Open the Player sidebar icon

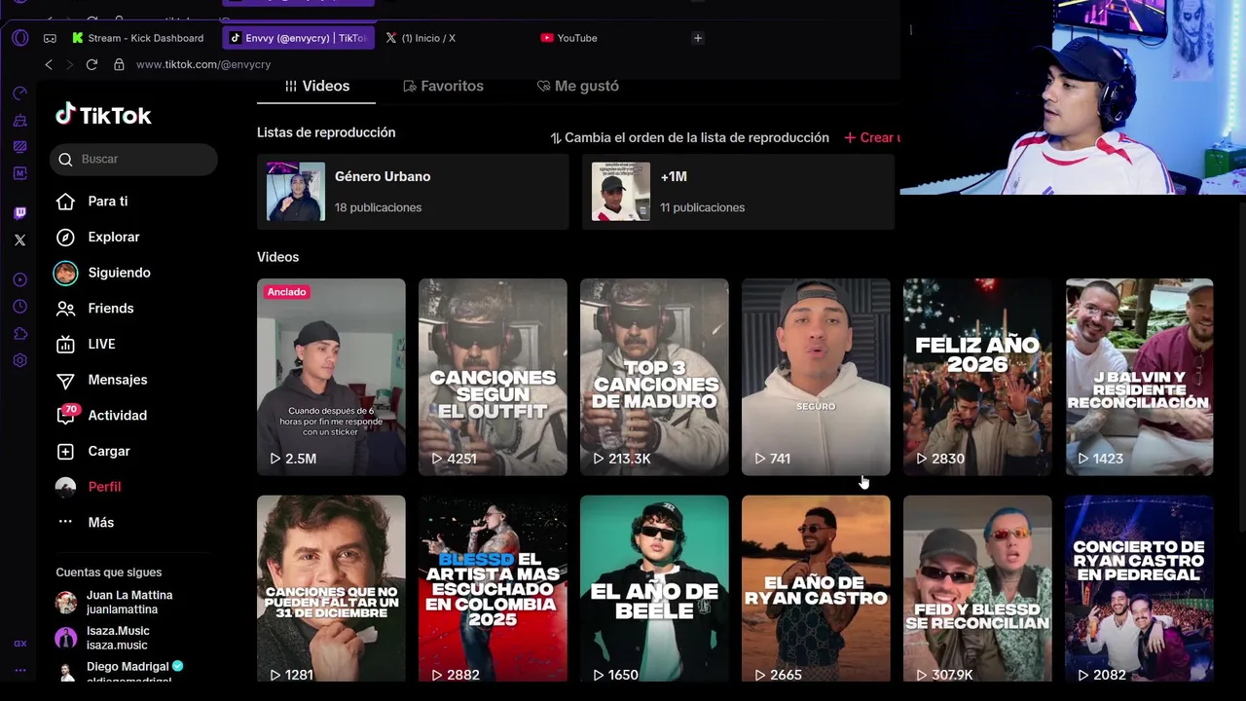(x=19, y=280)
